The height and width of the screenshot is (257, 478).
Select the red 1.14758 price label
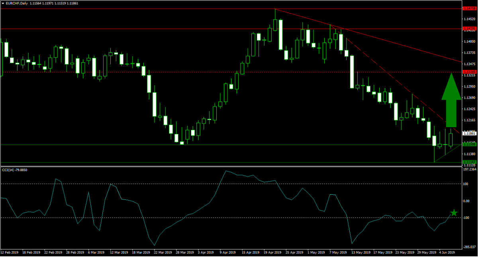468,8
